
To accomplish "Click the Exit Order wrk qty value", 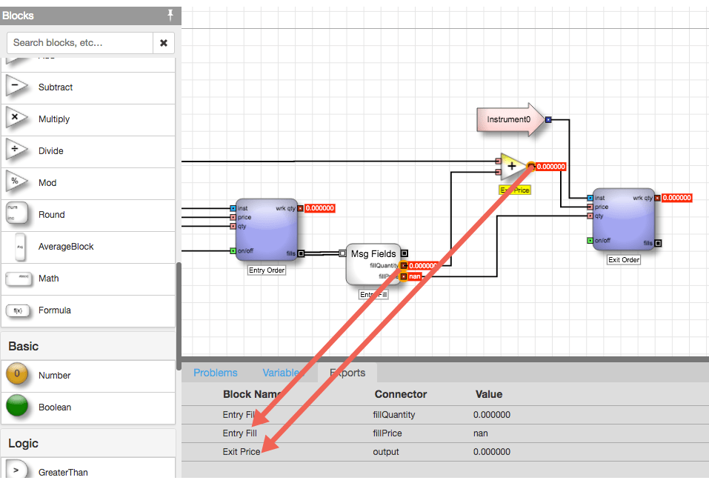I will tap(676, 198).
